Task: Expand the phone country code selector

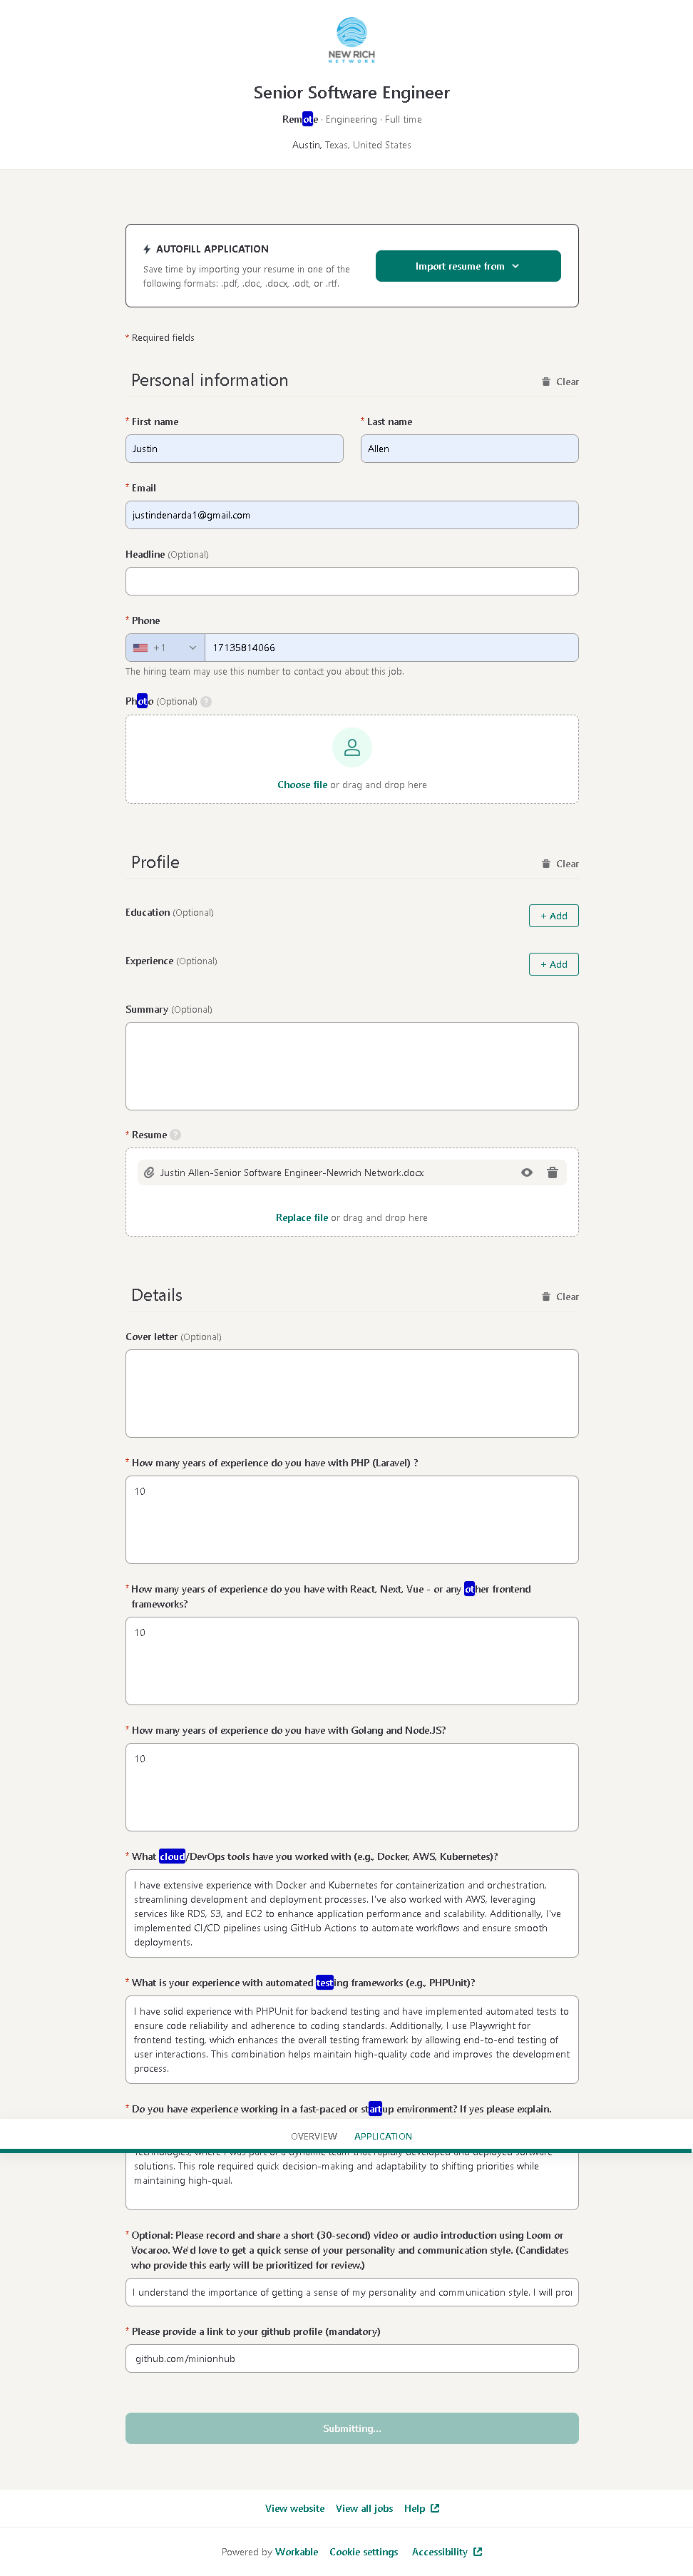Action: coord(165,648)
